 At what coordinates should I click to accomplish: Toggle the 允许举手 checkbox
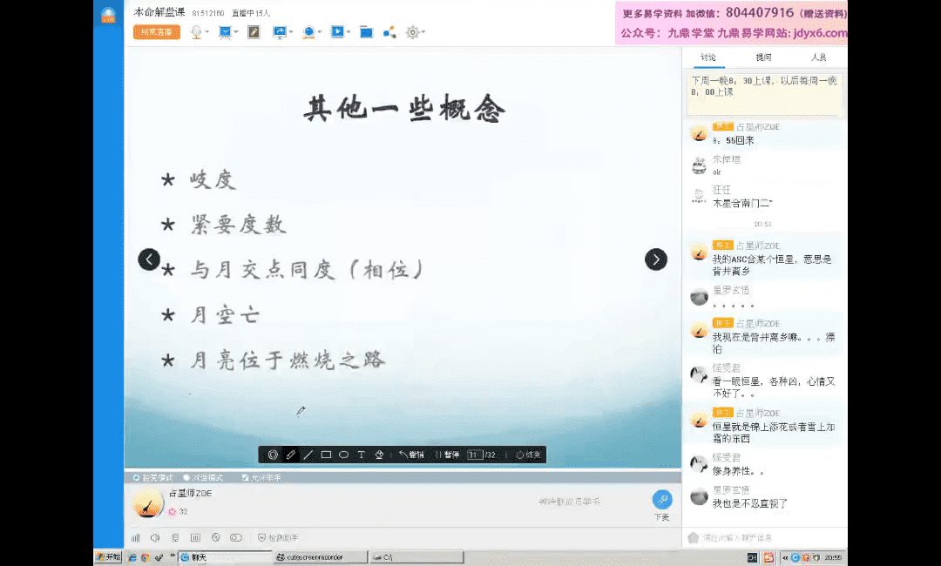(245, 478)
